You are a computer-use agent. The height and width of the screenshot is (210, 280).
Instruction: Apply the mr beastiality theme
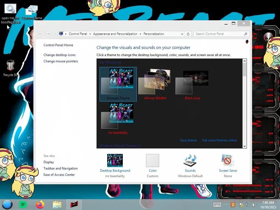[x=118, y=119]
